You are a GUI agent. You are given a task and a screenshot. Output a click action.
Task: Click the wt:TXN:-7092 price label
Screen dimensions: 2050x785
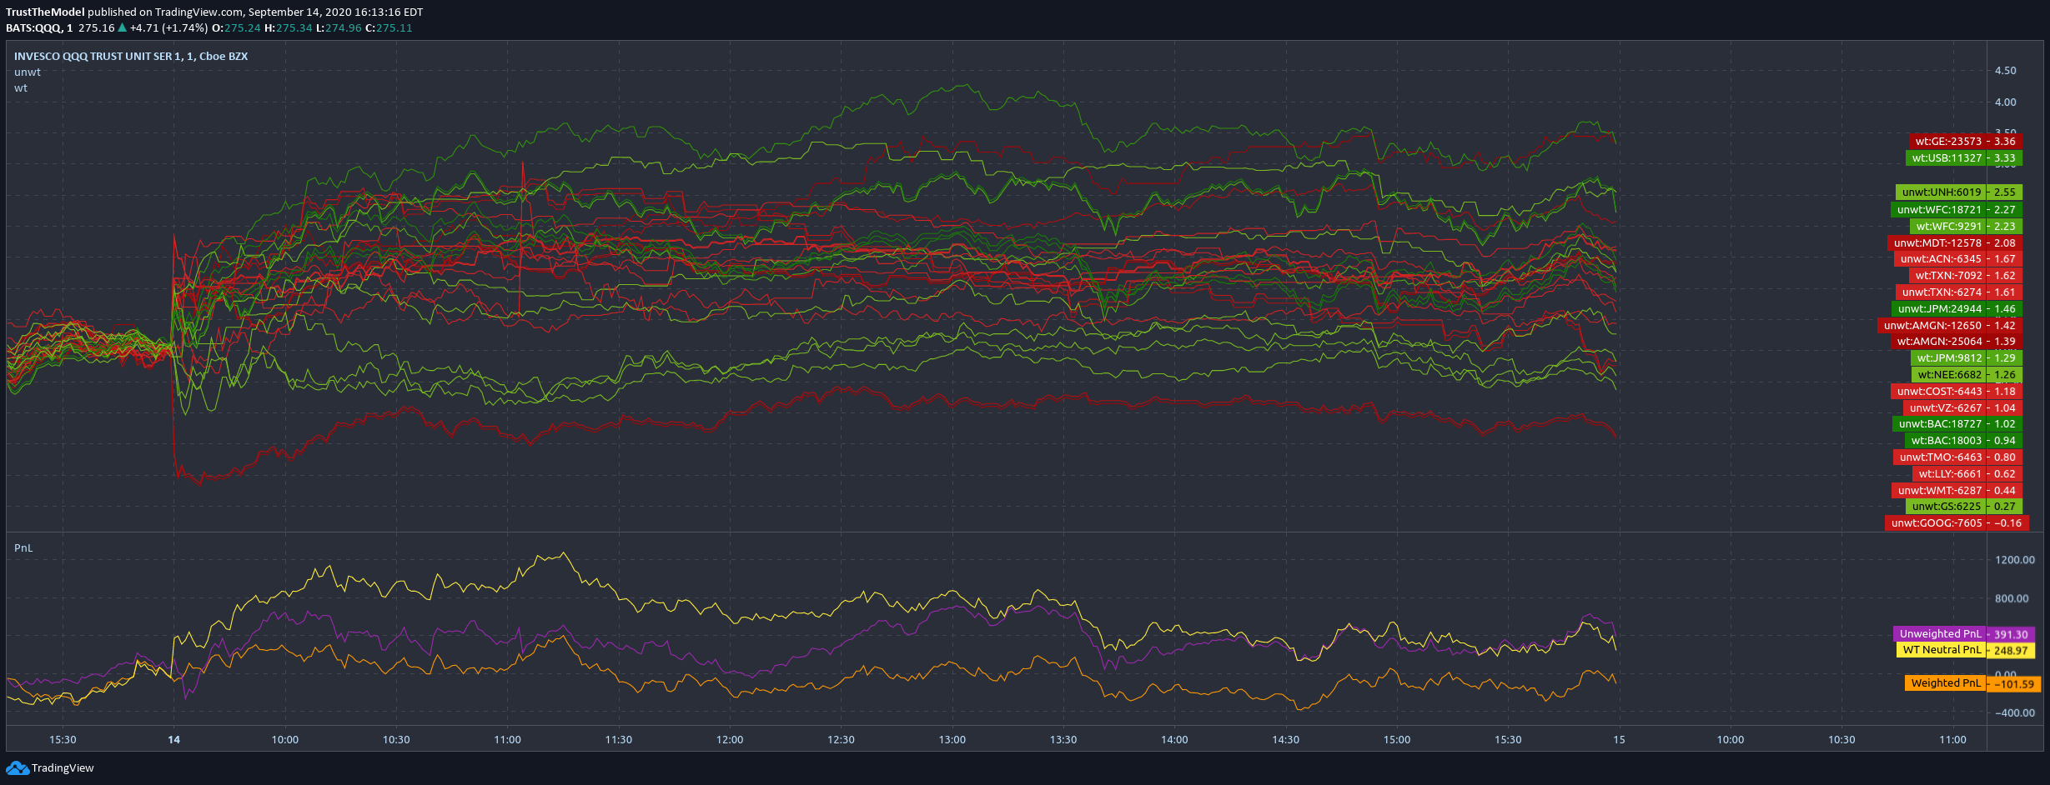coord(1965,275)
